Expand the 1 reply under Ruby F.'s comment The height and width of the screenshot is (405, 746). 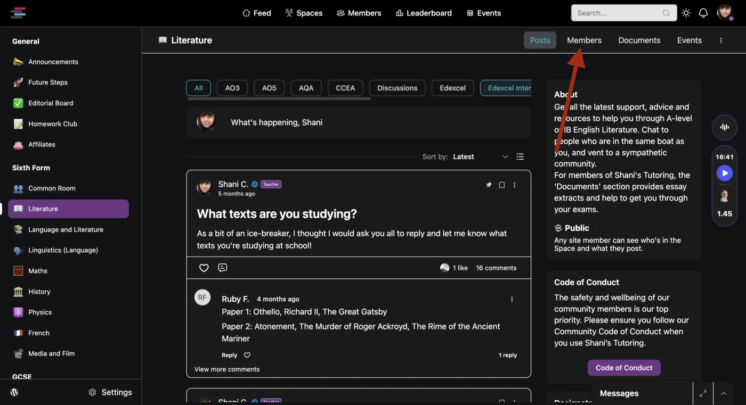(508, 355)
